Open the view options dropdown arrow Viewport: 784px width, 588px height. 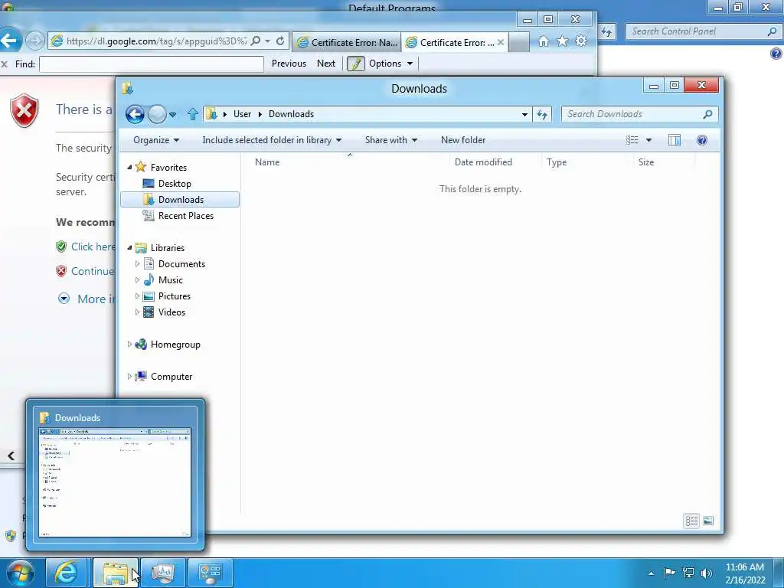tap(648, 140)
